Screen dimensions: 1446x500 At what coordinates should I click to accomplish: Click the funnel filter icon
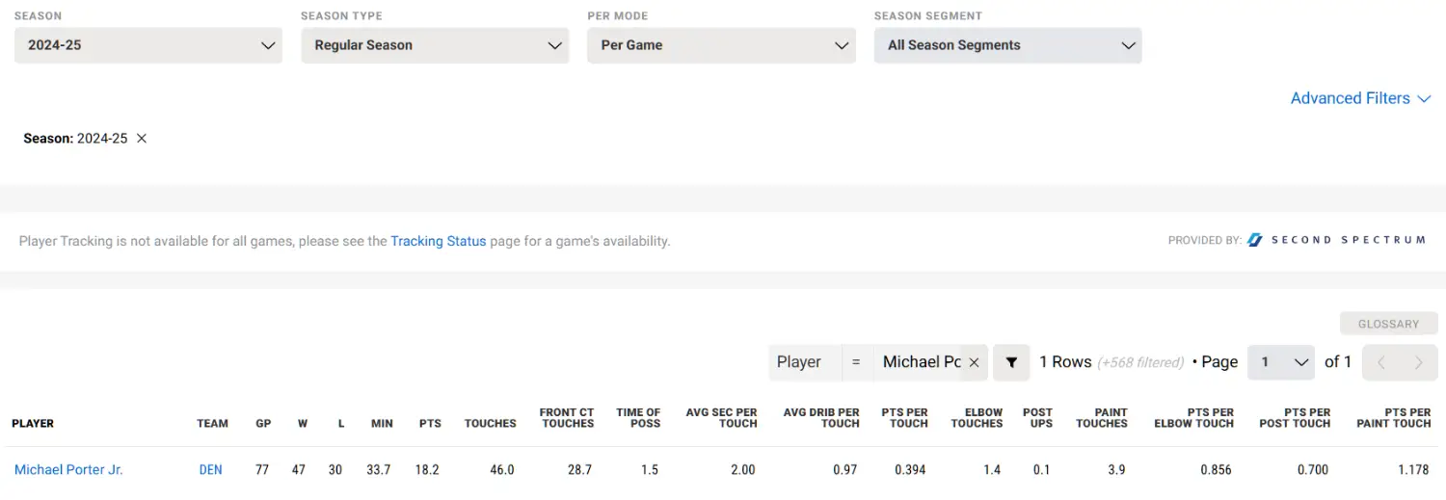pyautogui.click(x=1011, y=362)
